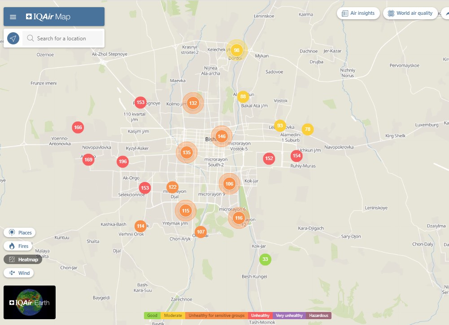Click the locate-me arrow icon
This screenshot has height=325, width=449.
click(13, 39)
